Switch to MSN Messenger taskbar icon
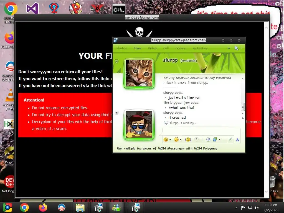The width and height of the screenshot is (284, 213). tap(116, 207)
